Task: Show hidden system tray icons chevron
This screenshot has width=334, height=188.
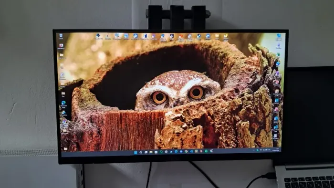Action: tap(254, 150)
